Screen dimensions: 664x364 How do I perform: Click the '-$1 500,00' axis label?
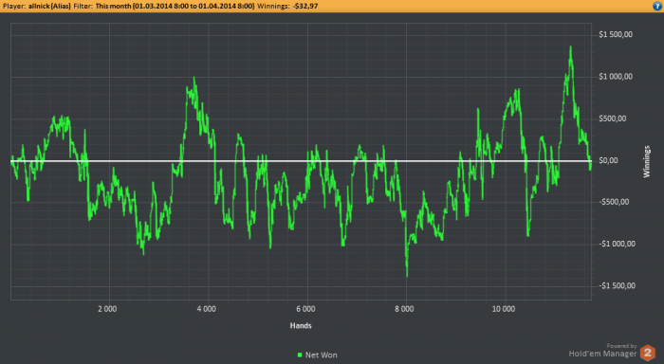pyautogui.click(x=617, y=285)
